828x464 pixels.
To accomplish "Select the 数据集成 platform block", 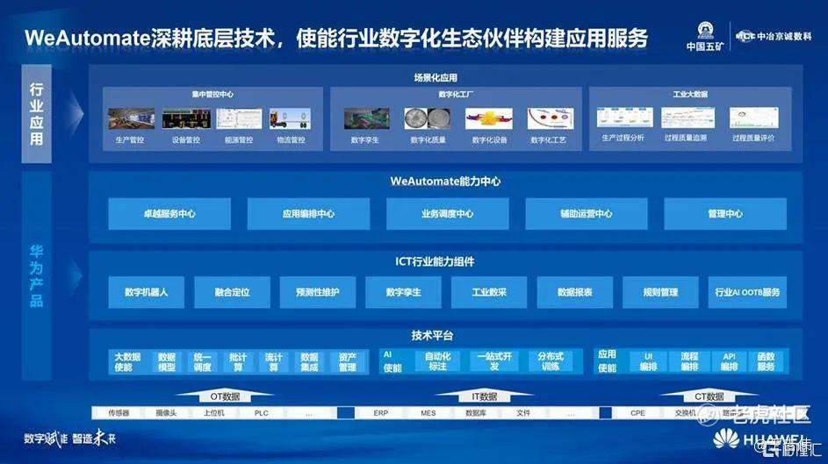I will (309, 362).
